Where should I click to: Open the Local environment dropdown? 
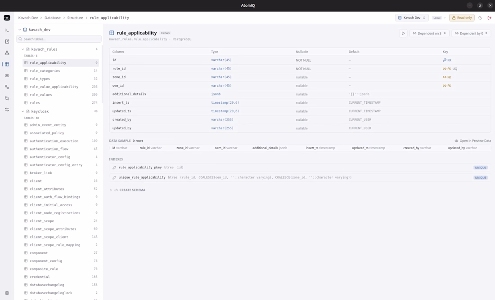pos(439,18)
